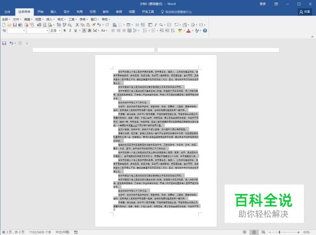
Task: Click the Character Shading A icon
Action: click(x=89, y=31)
